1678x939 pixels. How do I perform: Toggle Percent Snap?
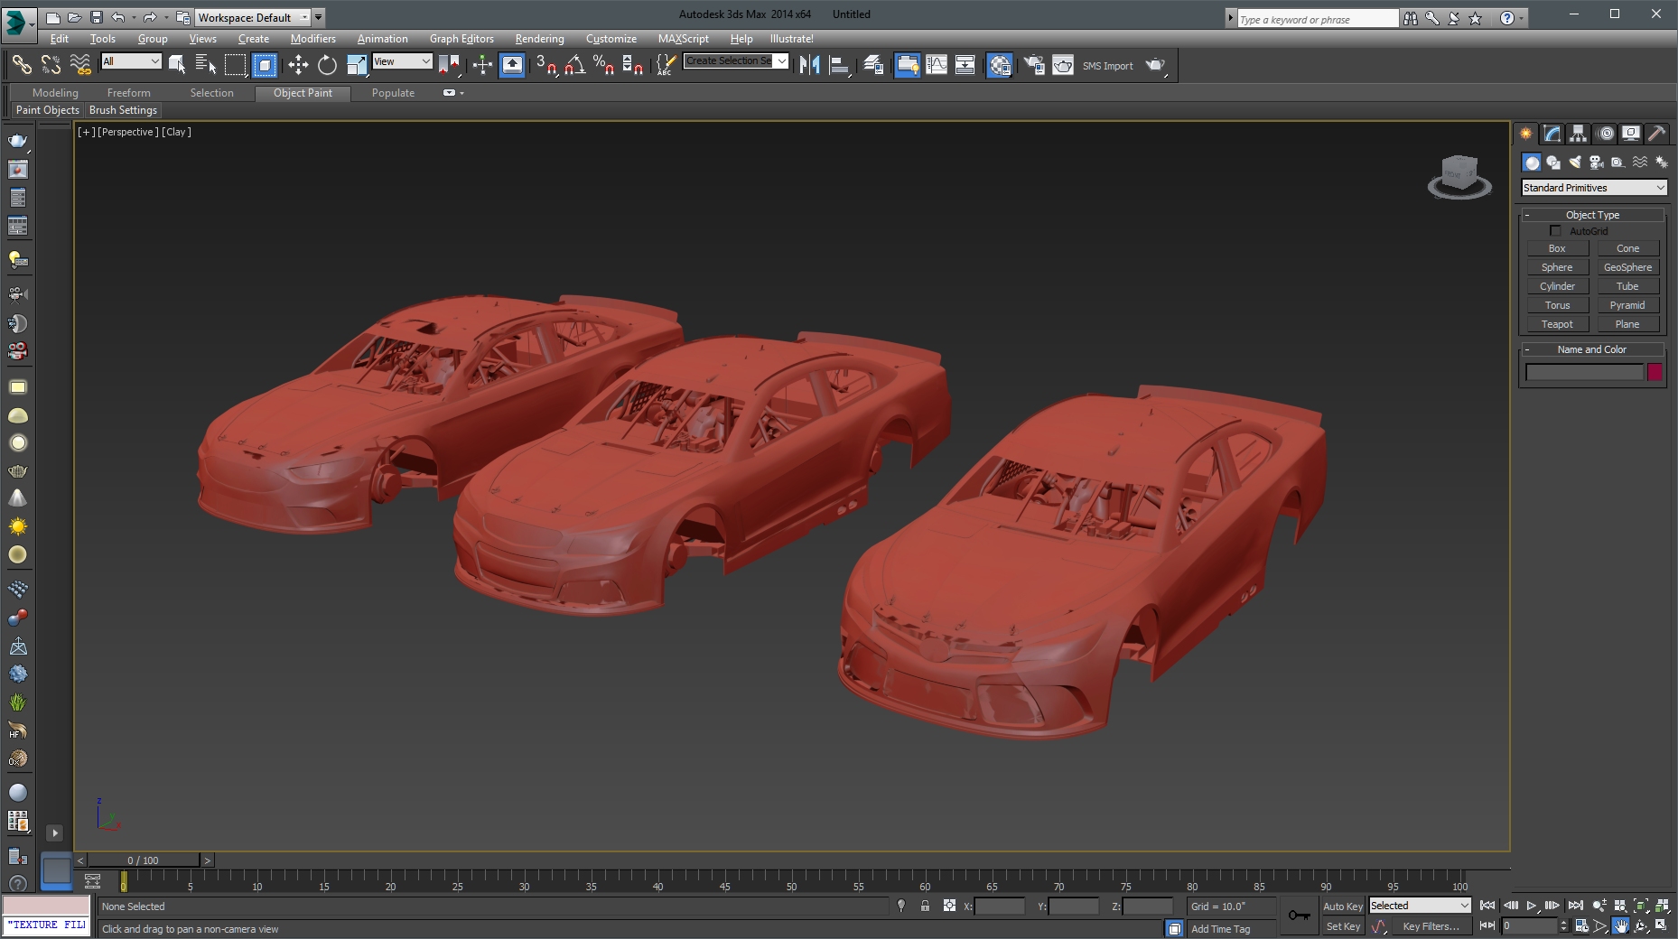(604, 65)
